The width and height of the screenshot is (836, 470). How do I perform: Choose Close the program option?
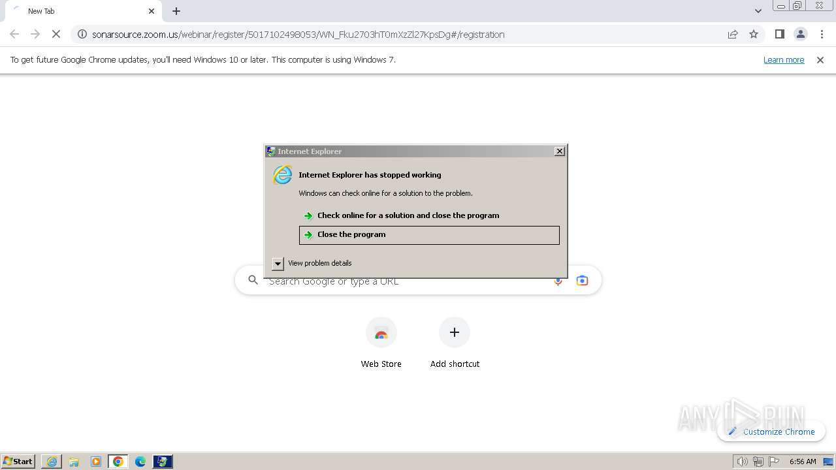click(x=429, y=235)
